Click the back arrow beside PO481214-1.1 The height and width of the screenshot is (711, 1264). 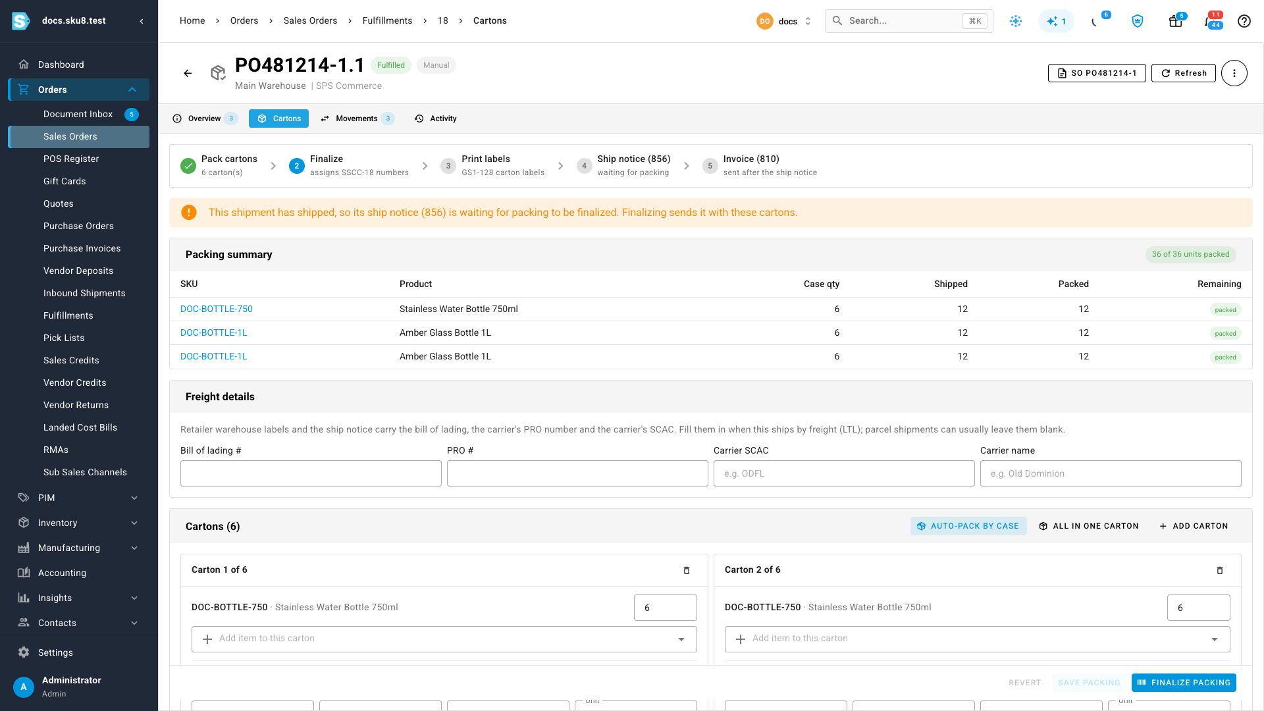coord(188,73)
